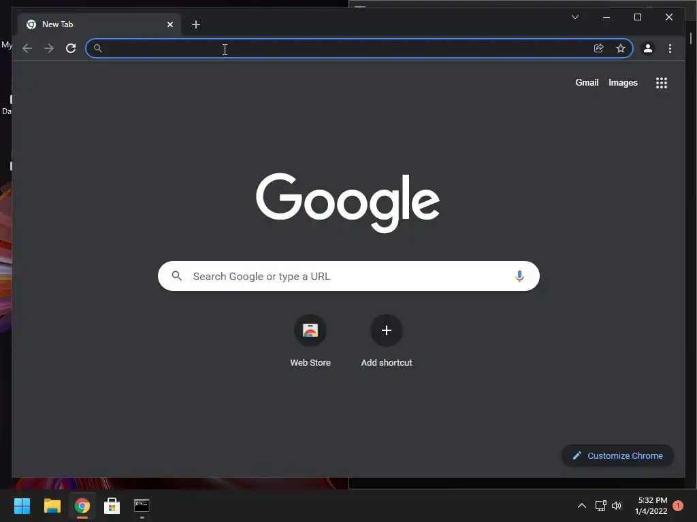Reload the current page
This screenshot has width=697, height=522.
[x=71, y=48]
